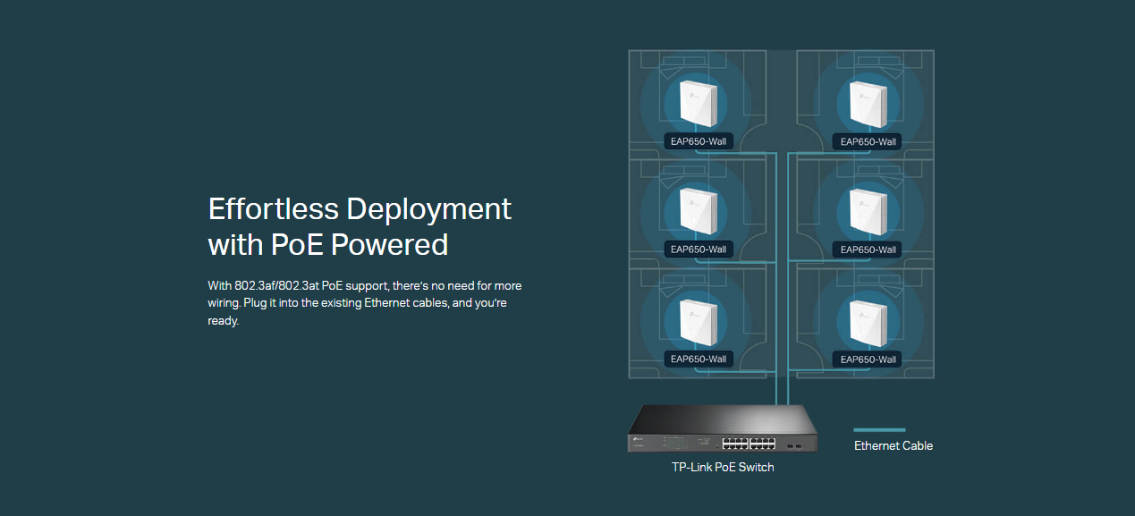Click the 802.3af/802.3at PoE support paragraph
Image resolution: width=1135 pixels, height=516 pixels.
point(364,302)
